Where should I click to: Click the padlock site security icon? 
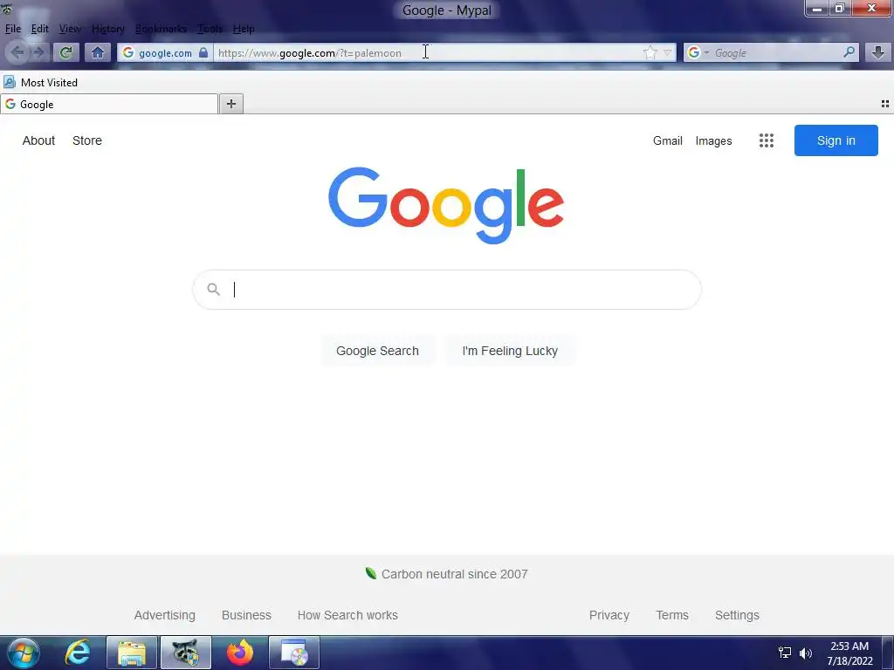(203, 52)
